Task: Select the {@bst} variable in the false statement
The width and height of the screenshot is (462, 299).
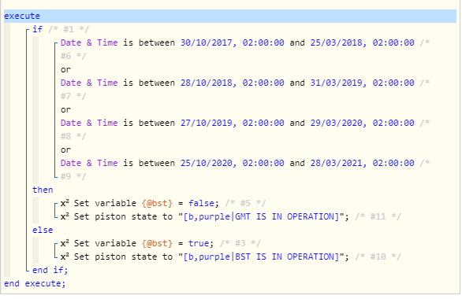Action: pos(157,204)
